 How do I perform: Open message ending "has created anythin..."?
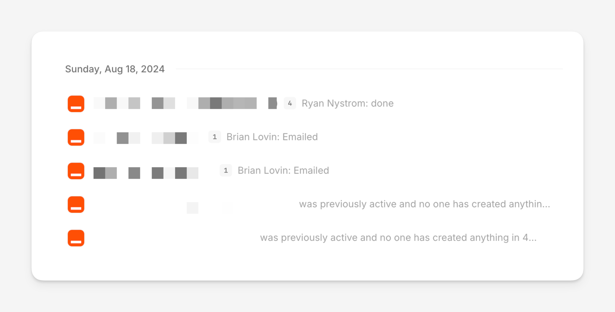tap(424, 204)
